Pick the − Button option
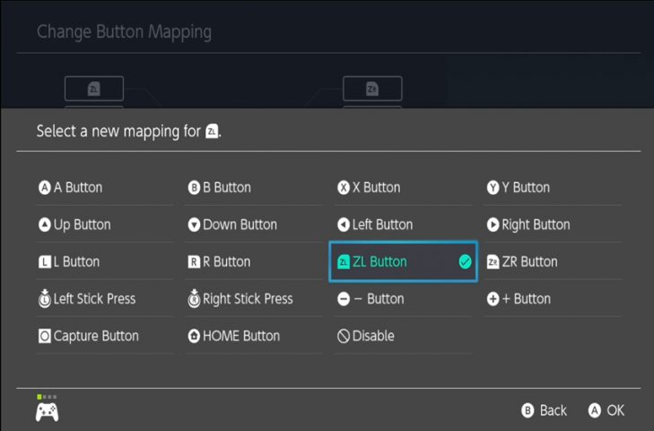This screenshot has width=654, height=431. (x=403, y=299)
